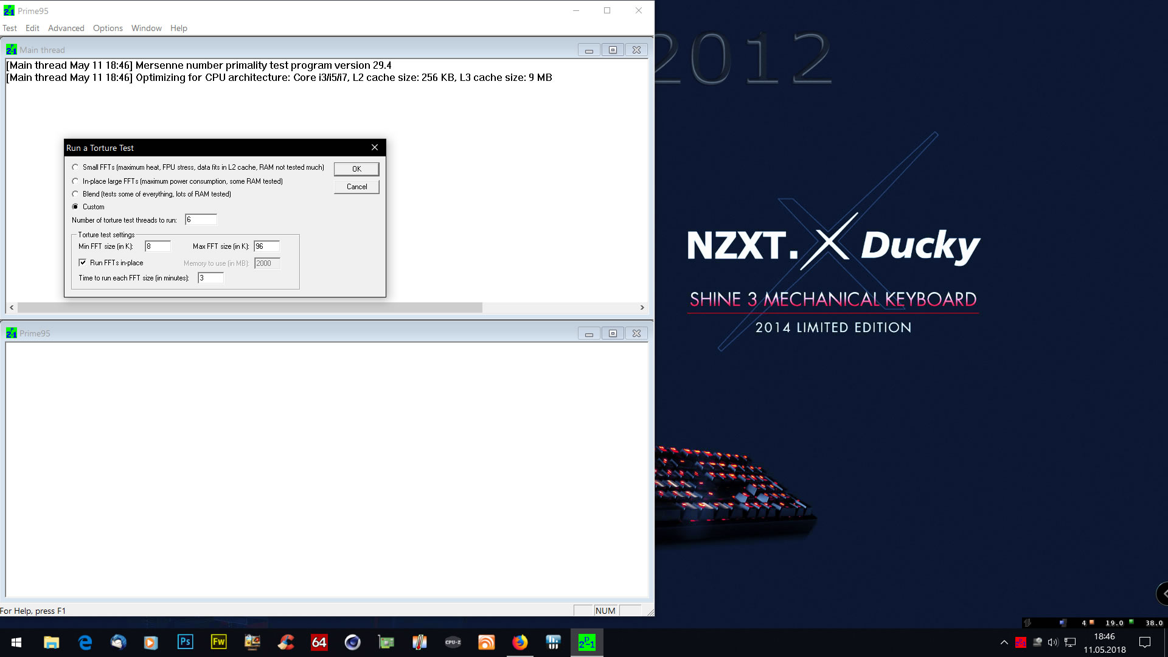
Task: Open Photoshop from the taskbar
Action: pos(185,642)
